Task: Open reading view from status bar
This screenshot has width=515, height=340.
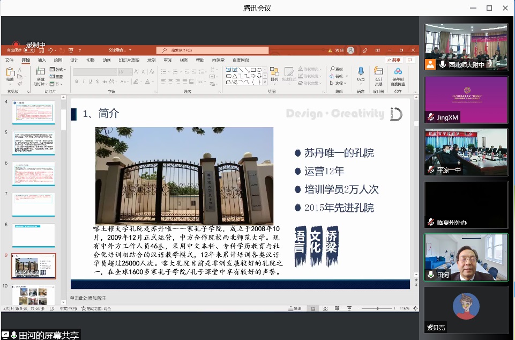Action: click(x=338, y=308)
